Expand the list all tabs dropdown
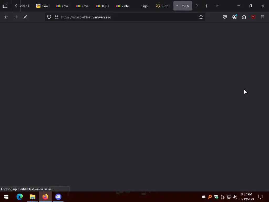The height and width of the screenshot is (202, 269). (217, 6)
